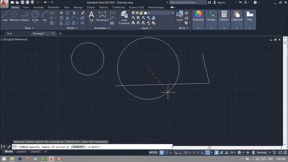Click the command line input field

click(x=92, y=147)
